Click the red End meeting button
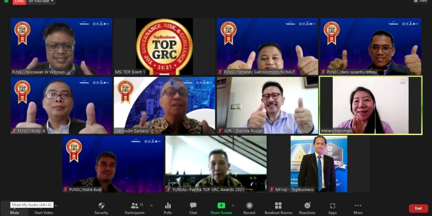This screenshot has height=216, width=432. click(418, 208)
